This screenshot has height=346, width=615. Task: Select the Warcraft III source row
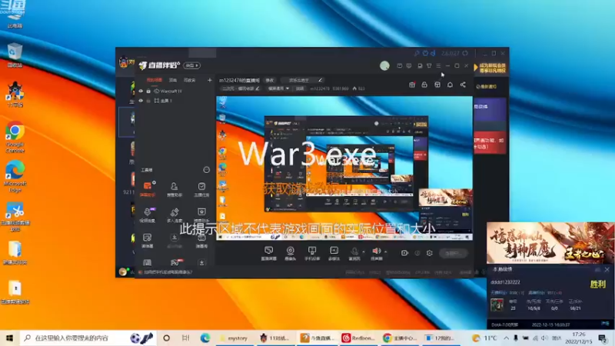[175, 91]
